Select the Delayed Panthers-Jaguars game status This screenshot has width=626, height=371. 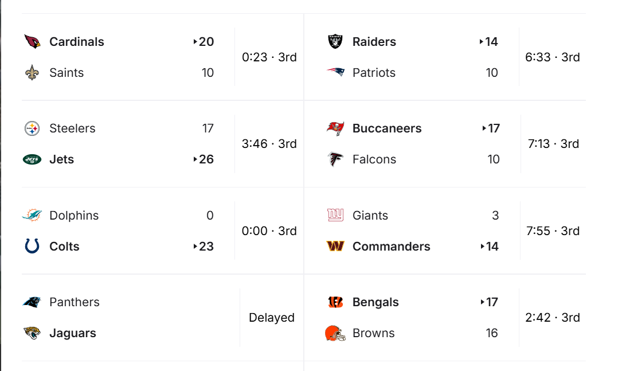point(272,318)
